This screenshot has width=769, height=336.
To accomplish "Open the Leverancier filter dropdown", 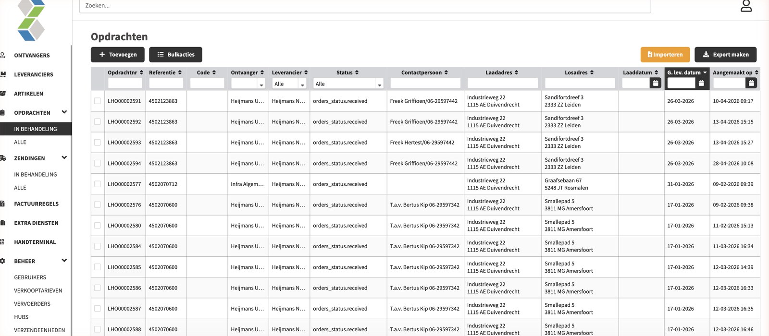I will [289, 84].
